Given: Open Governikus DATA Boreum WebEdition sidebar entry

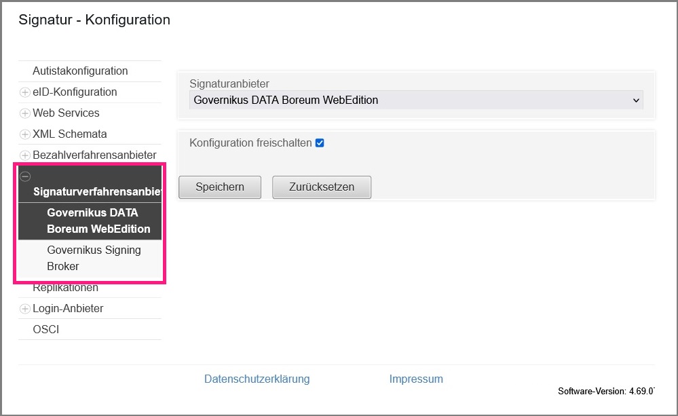Looking at the screenshot, I should pyautogui.click(x=98, y=221).
